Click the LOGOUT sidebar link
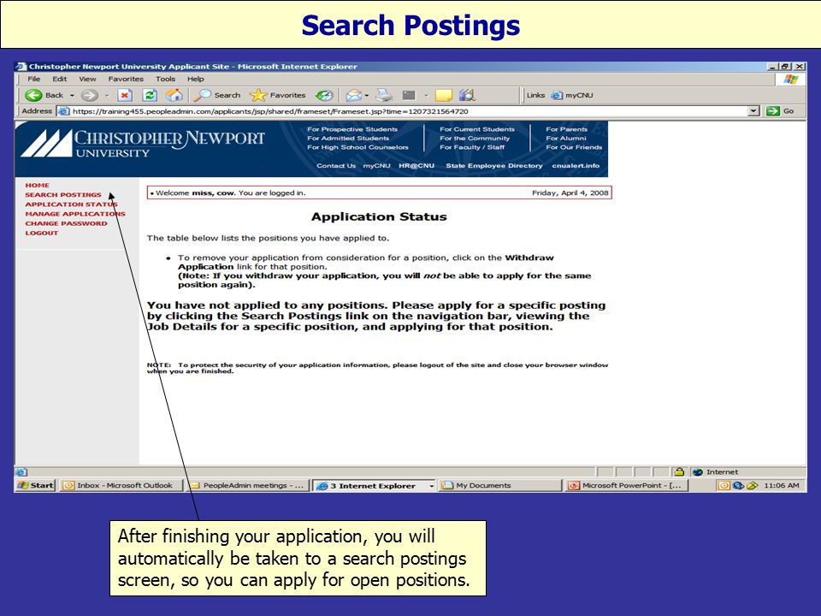 tap(42, 233)
